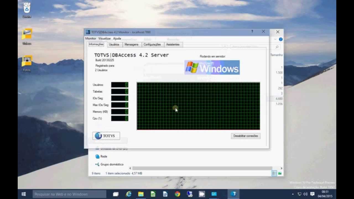This screenshot has height=199, width=354.
Task: Open the volume tray icon
Action: coord(306,194)
